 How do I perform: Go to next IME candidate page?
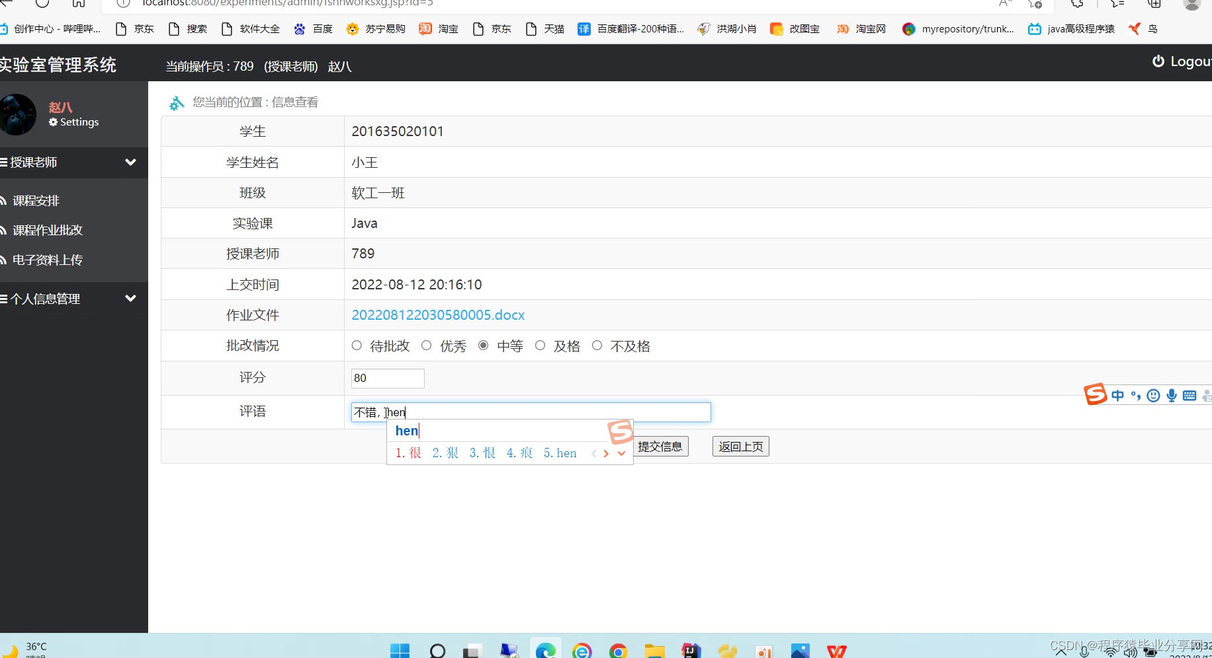[606, 453]
